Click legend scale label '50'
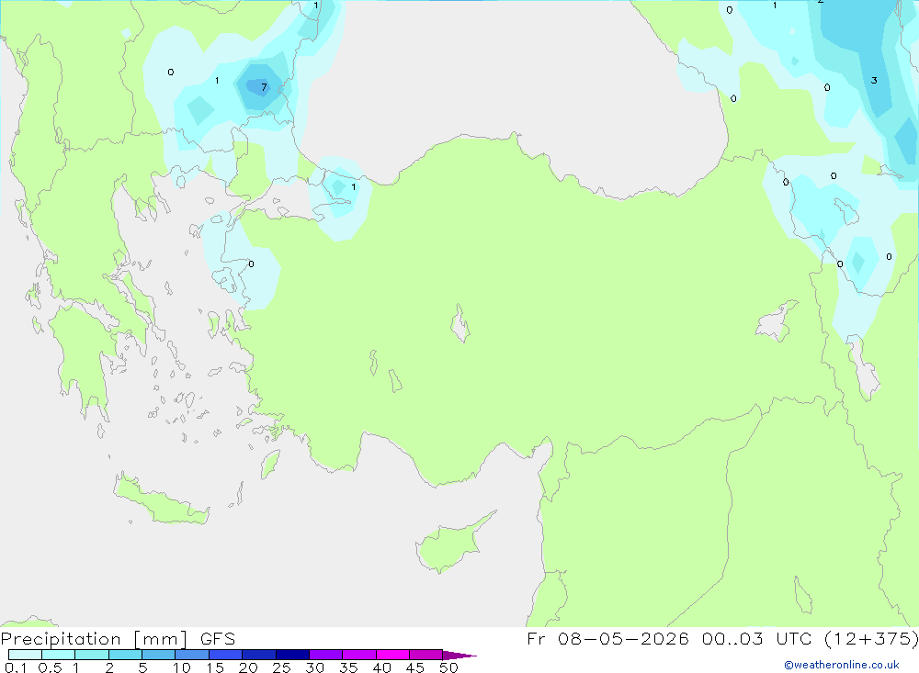 pos(448,667)
